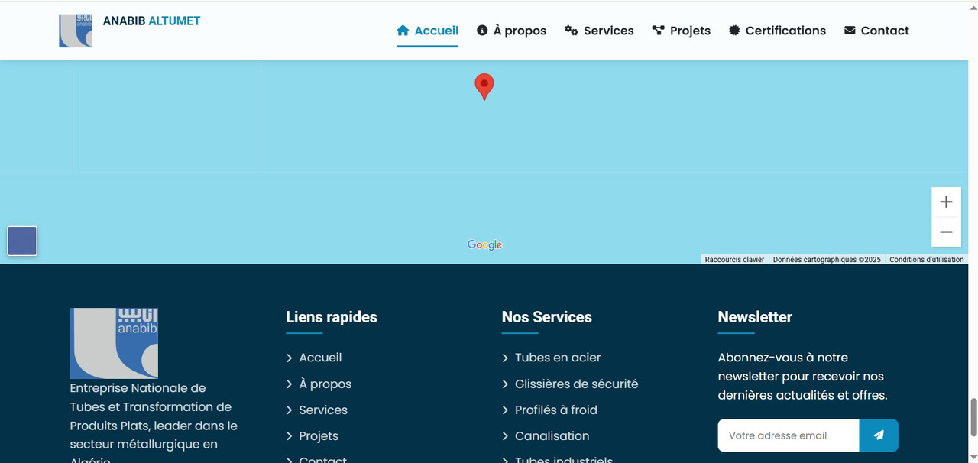Click ANABIB ALTUMET brand title
This screenshot has width=978, height=463.
[x=151, y=21]
